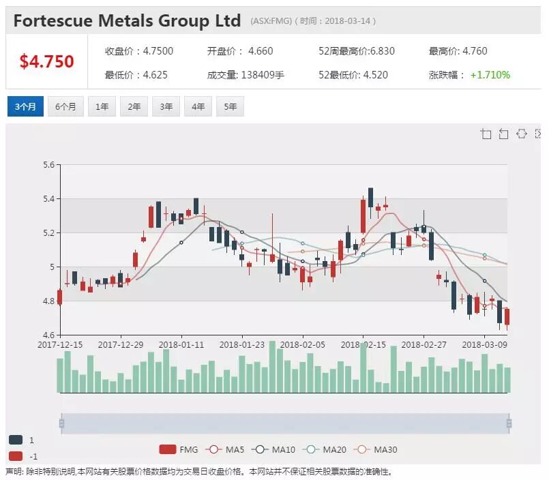Click the restore chart hexagon icon
Screen dimensions: 549x480
click(x=521, y=134)
